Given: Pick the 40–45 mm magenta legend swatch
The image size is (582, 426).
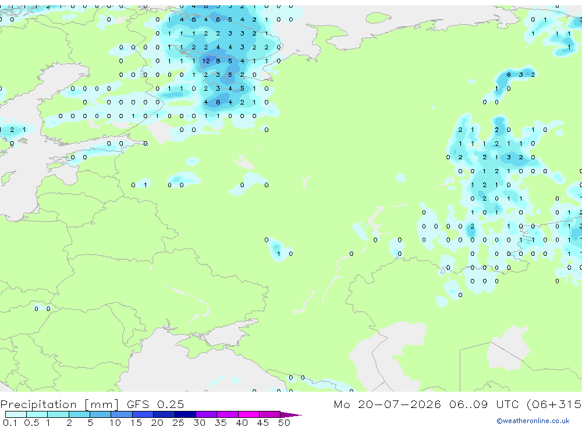Looking at the screenshot, I should pyautogui.click(x=249, y=414).
